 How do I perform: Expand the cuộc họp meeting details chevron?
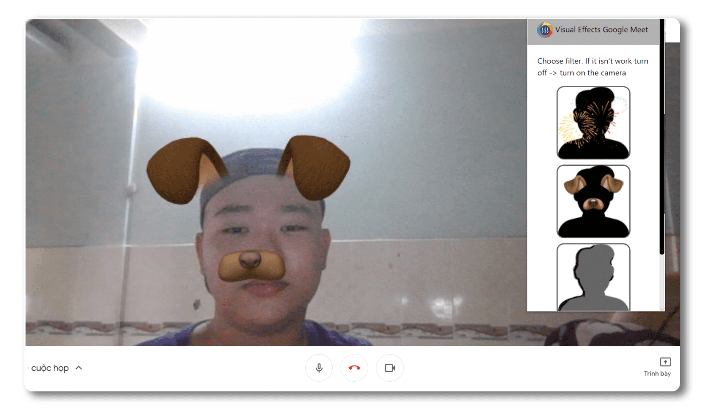click(x=79, y=367)
